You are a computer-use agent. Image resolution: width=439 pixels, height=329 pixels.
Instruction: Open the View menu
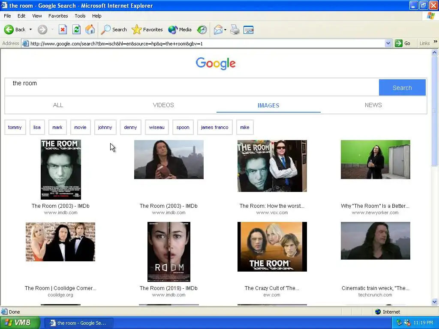pos(37,16)
